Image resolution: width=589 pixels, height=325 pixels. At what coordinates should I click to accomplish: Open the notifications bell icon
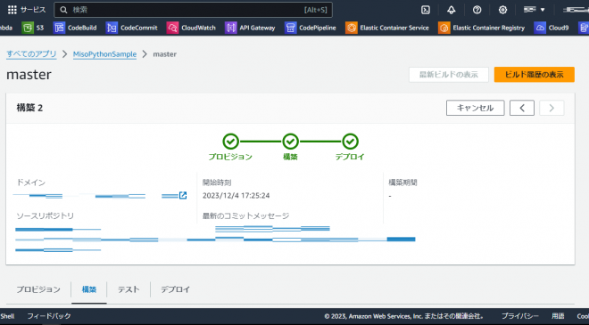tap(452, 10)
